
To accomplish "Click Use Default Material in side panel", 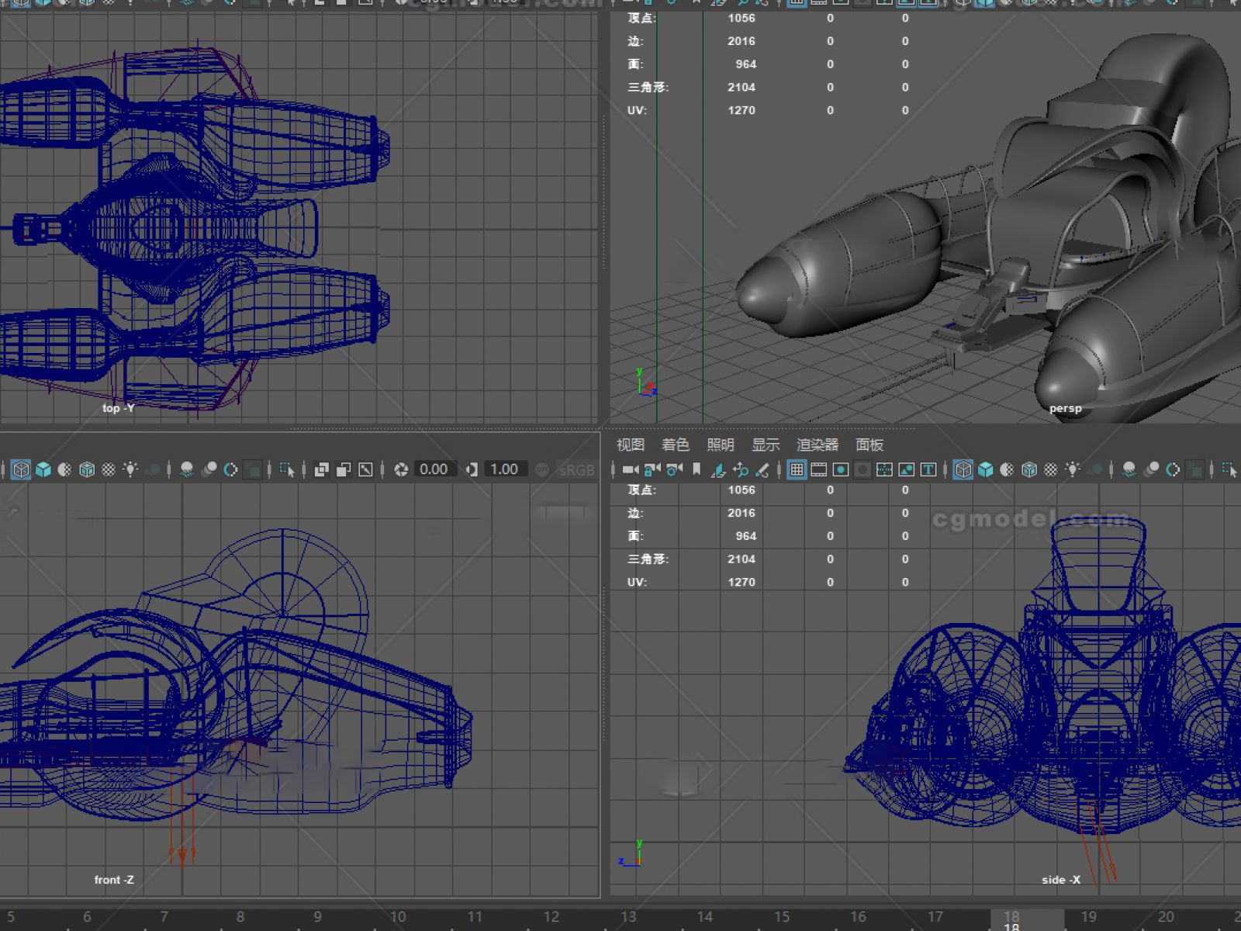I will 1007,469.
